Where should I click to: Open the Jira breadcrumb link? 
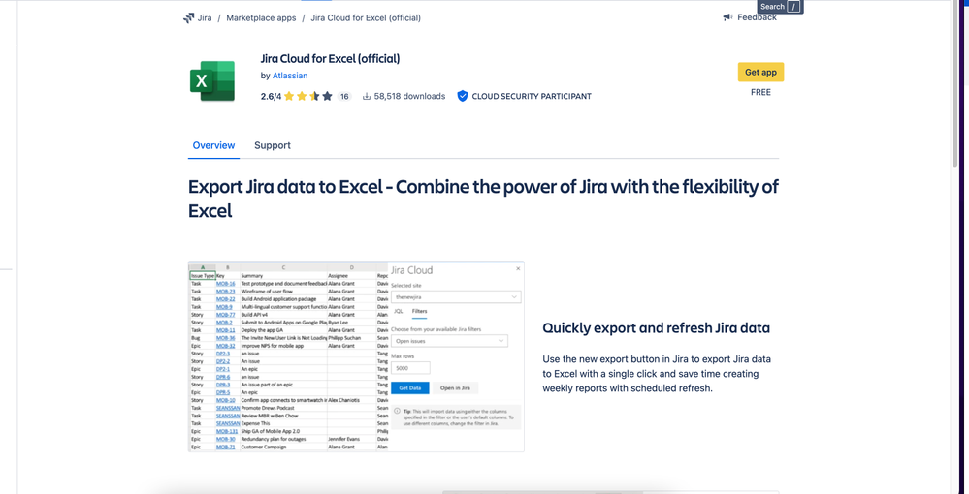(205, 17)
